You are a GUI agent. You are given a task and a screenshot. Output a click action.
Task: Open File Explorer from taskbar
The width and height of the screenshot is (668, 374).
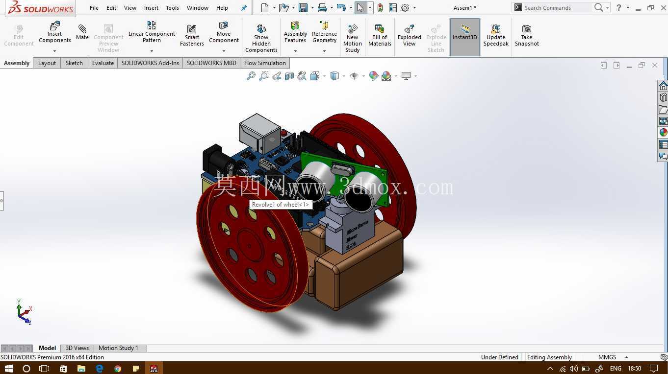click(81, 368)
